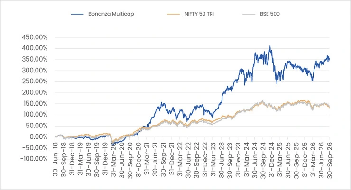Click the 31-Mar-21 date label
Image resolution: width=351 pixels, height=190 pixels.
point(147,159)
